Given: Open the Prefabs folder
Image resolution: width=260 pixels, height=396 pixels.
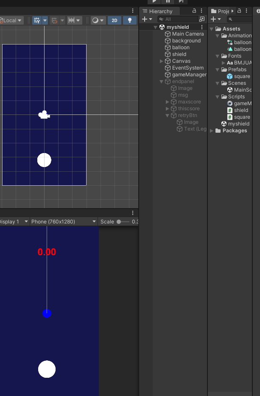Looking at the screenshot, I should click(x=234, y=70).
